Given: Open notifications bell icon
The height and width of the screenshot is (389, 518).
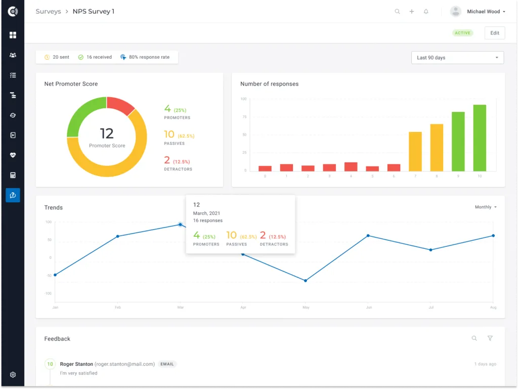Looking at the screenshot, I should 426,12.
